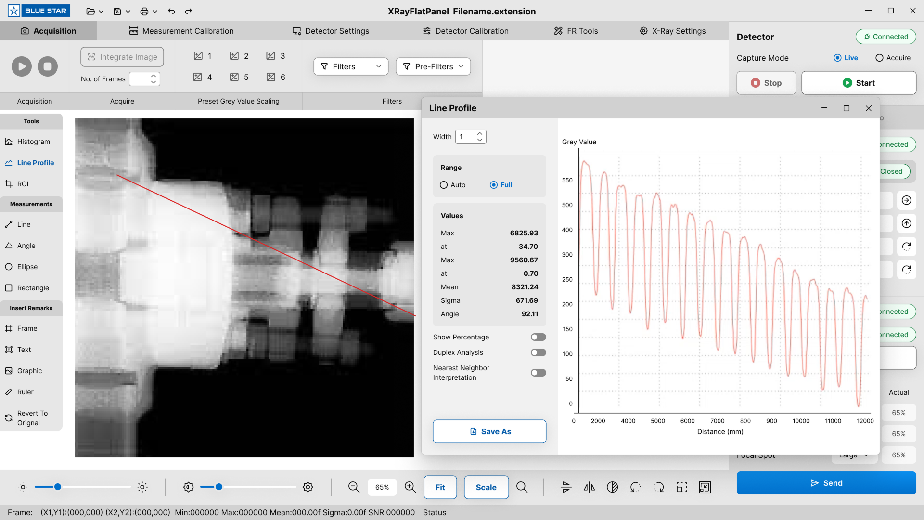Open the X-Ray Settings tab

(x=672, y=31)
